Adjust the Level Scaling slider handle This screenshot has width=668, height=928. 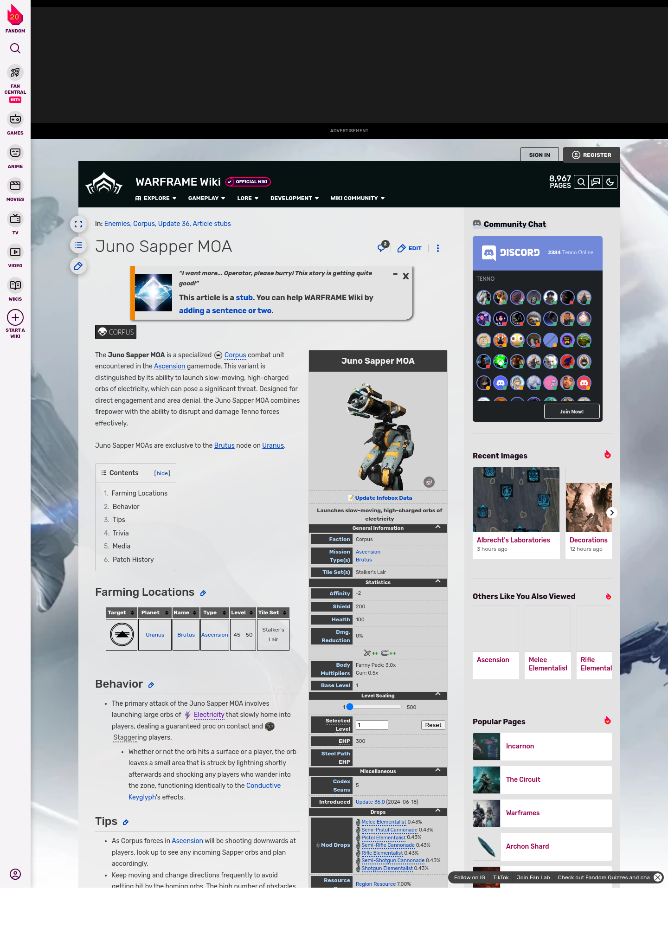[x=350, y=707]
